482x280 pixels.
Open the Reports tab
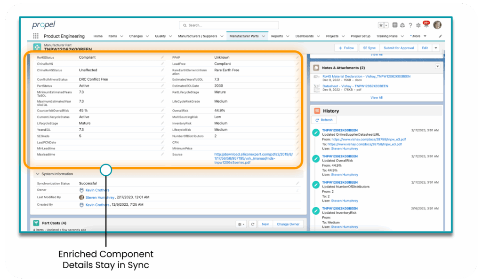(x=277, y=36)
